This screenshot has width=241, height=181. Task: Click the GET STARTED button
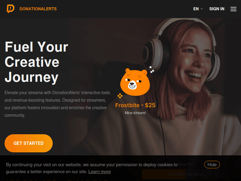click(x=29, y=143)
